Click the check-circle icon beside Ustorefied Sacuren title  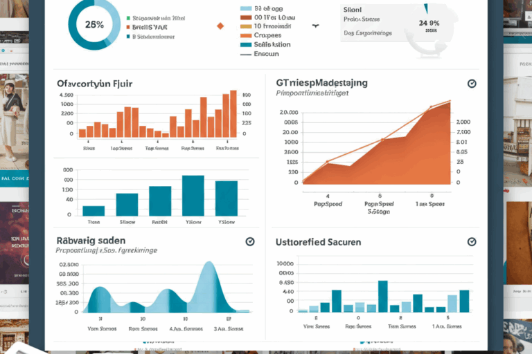click(x=472, y=242)
